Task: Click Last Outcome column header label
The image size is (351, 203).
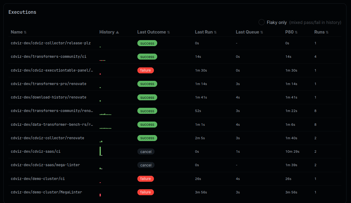Action: (x=151, y=32)
